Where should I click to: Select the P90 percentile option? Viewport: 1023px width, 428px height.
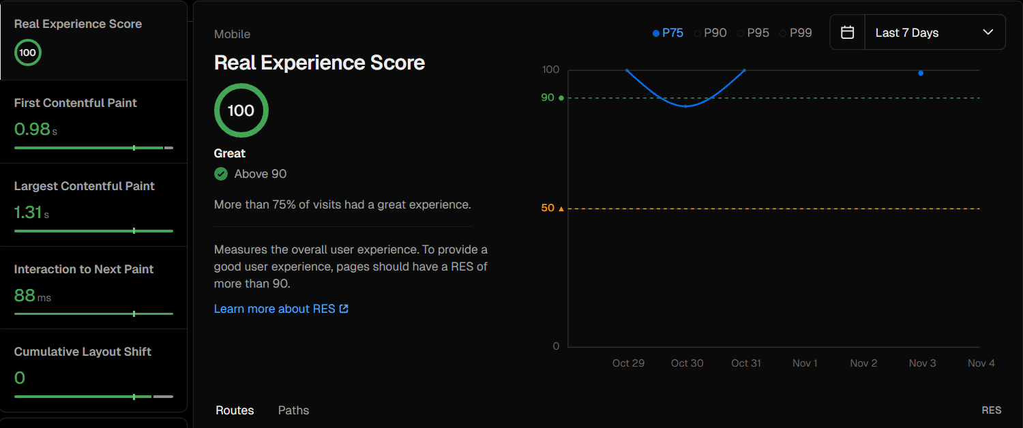(x=711, y=33)
